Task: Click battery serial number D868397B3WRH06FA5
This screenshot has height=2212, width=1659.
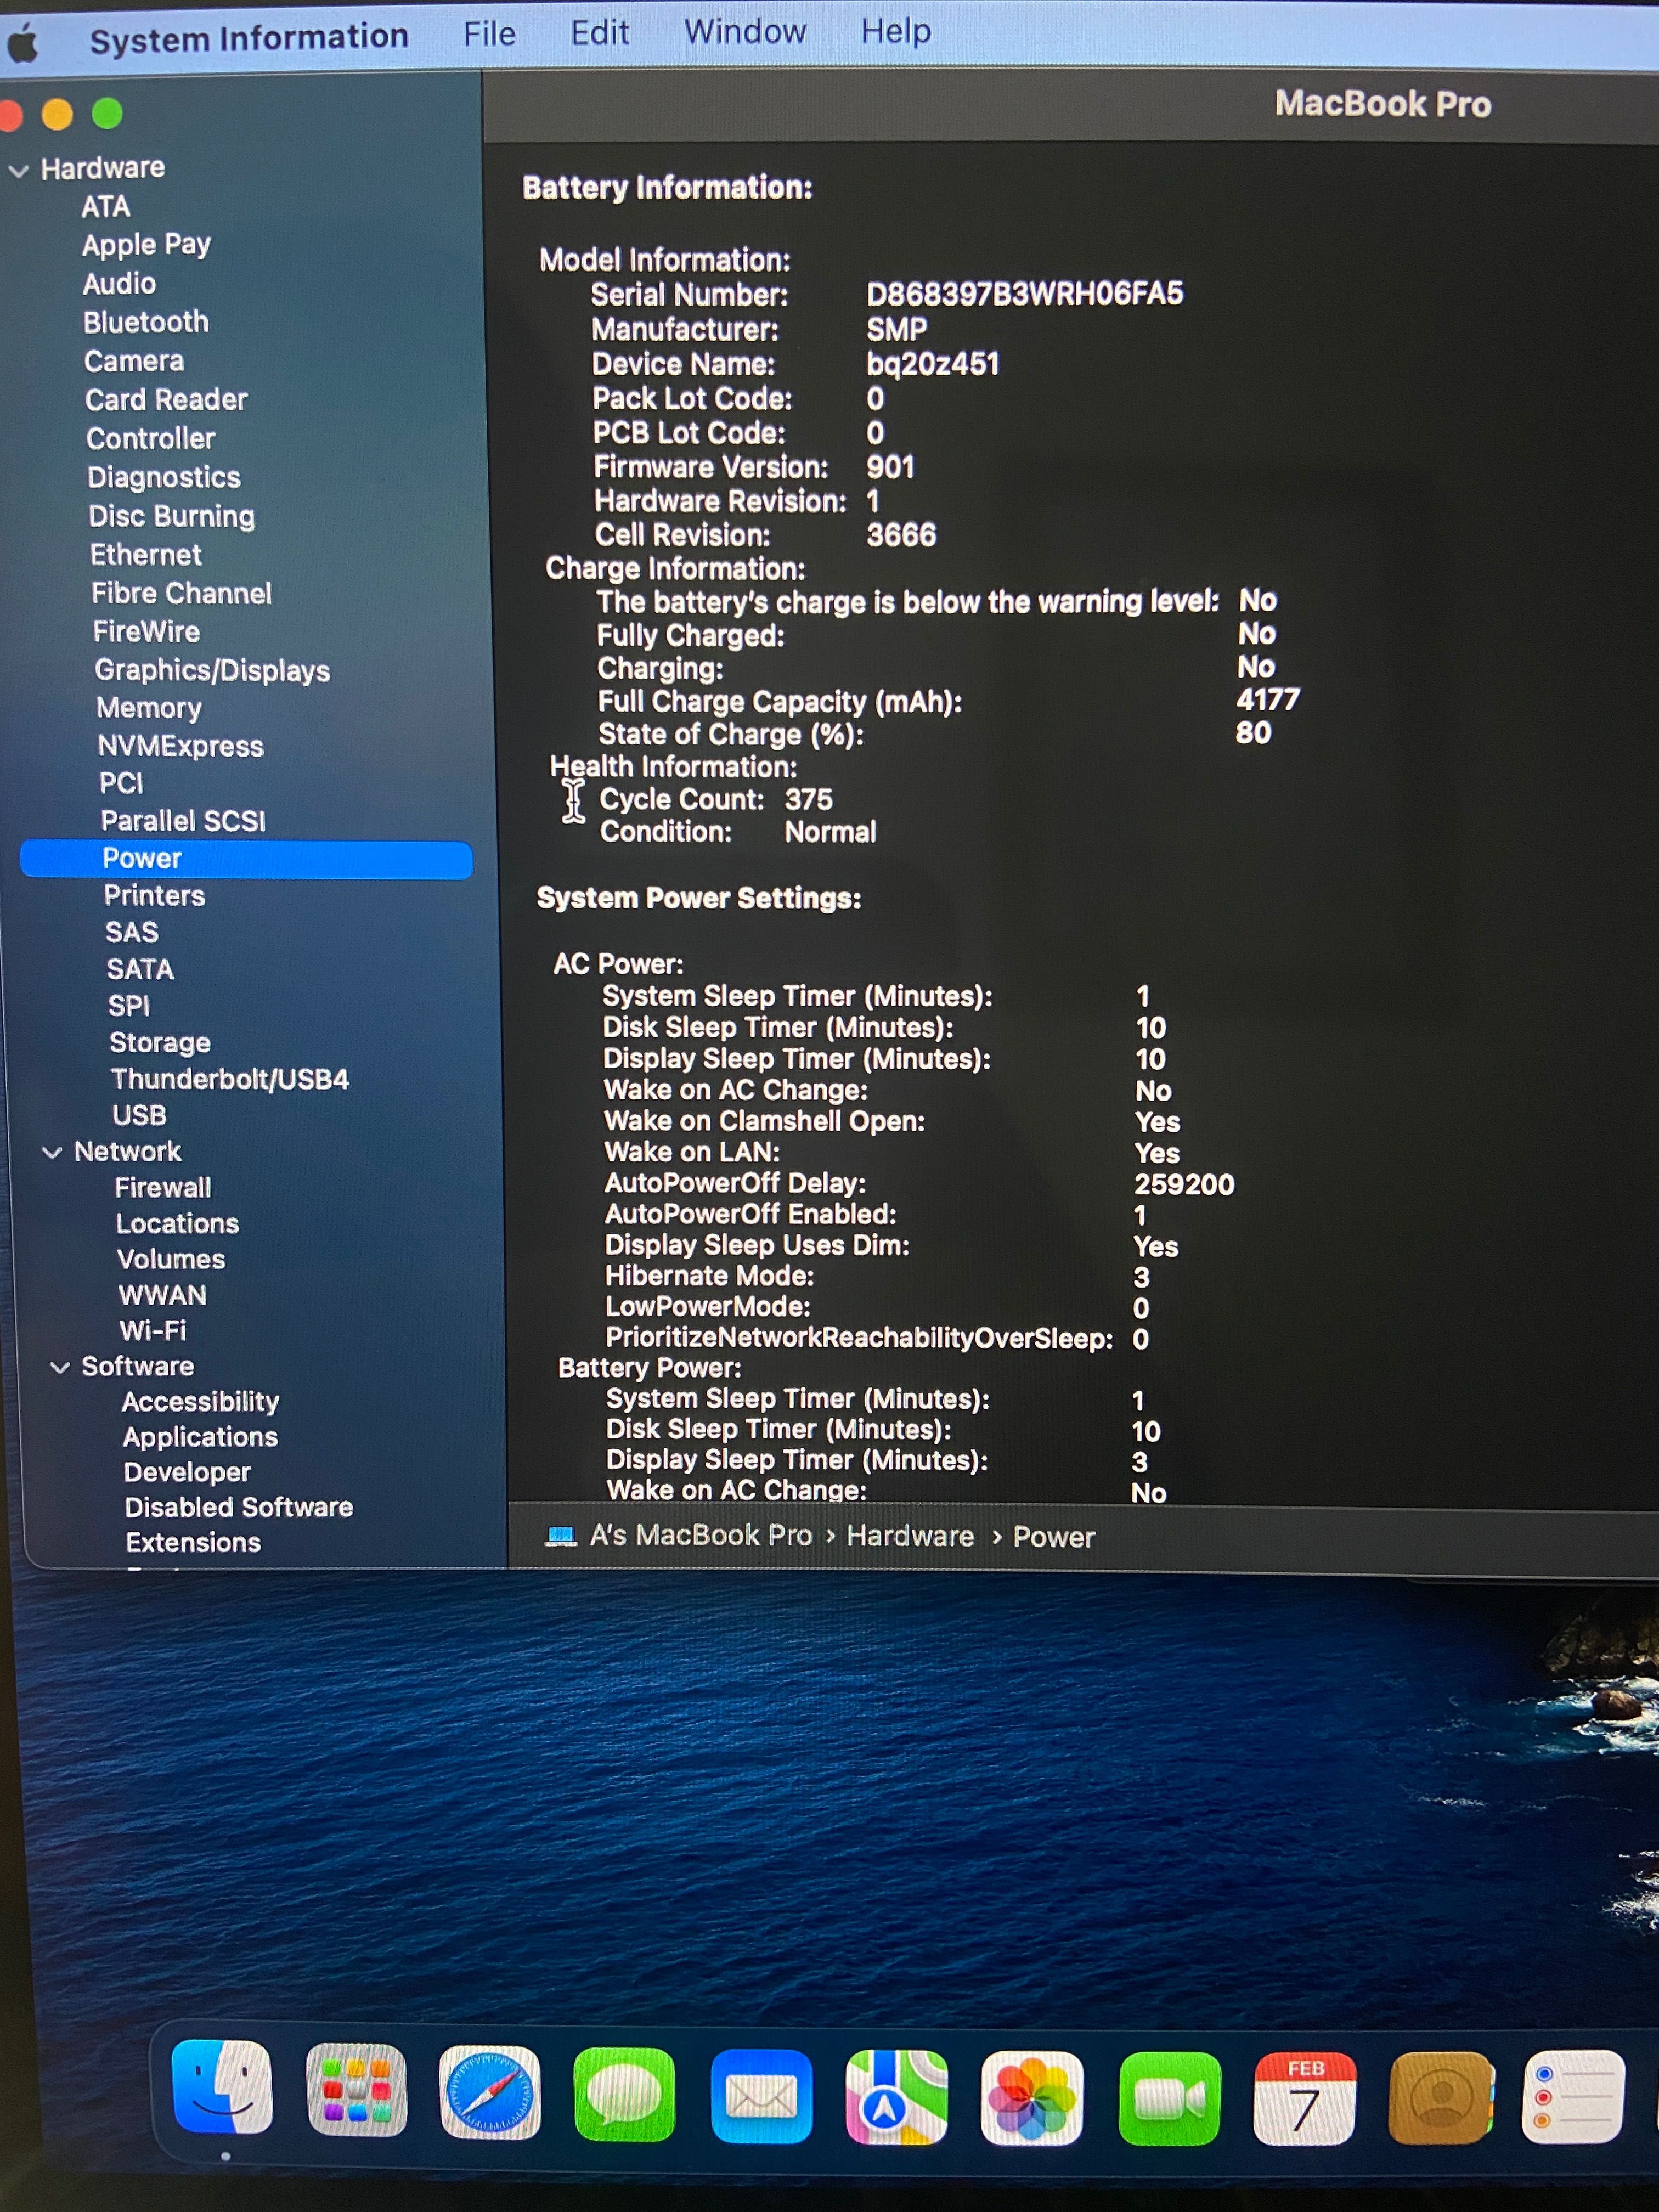Action: [x=1025, y=294]
